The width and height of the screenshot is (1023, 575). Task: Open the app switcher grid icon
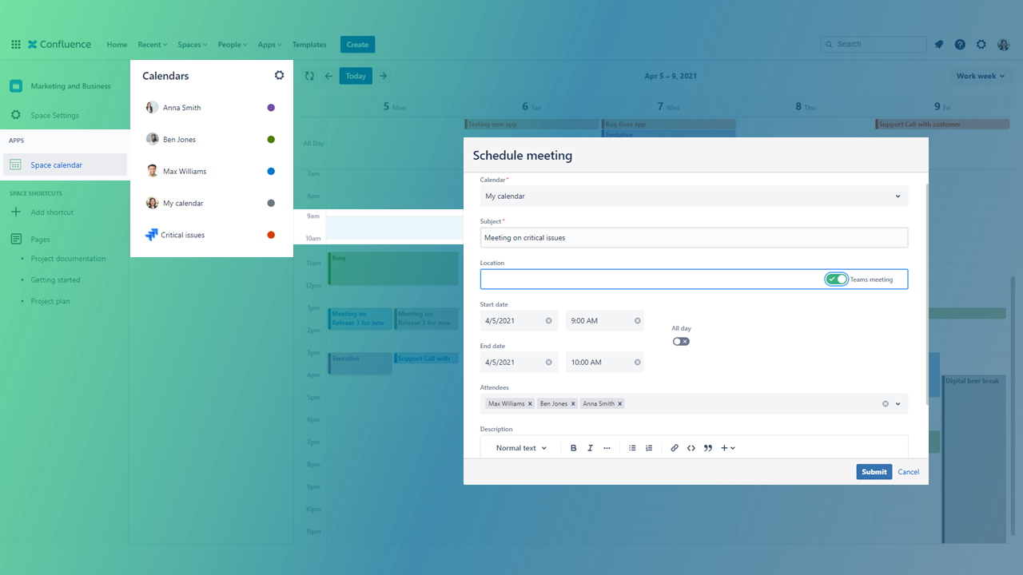pos(16,45)
